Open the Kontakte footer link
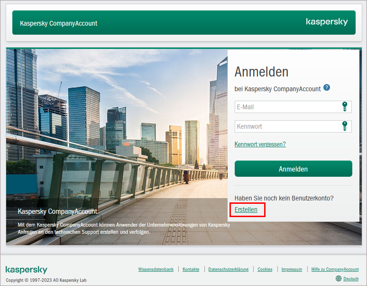Image resolution: width=367 pixels, height=286 pixels. coord(191,269)
